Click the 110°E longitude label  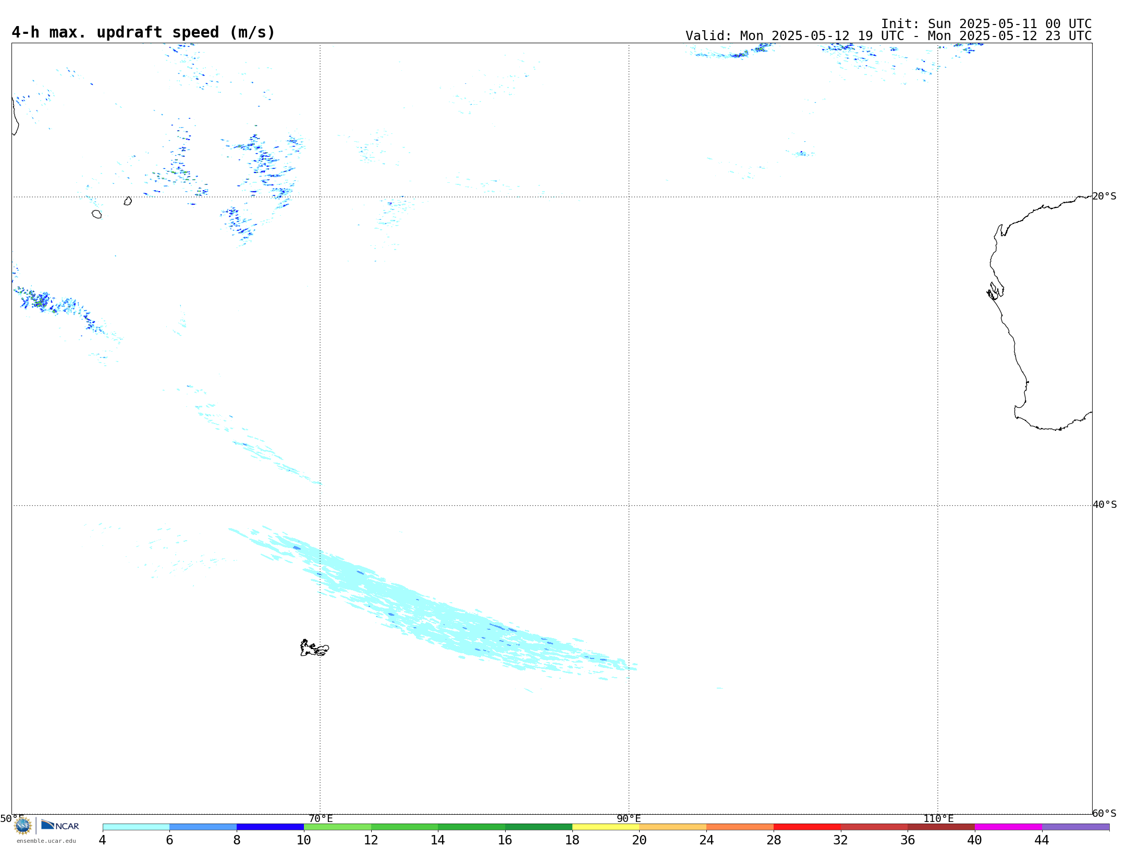[x=938, y=818]
